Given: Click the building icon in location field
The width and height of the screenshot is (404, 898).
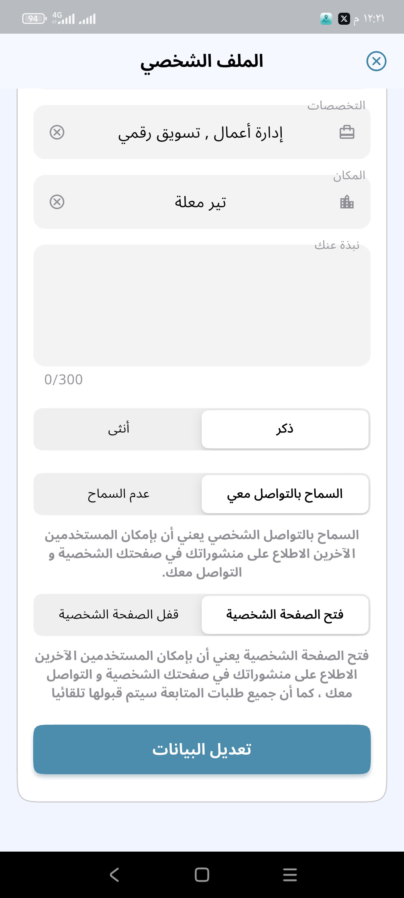Looking at the screenshot, I should point(347,202).
